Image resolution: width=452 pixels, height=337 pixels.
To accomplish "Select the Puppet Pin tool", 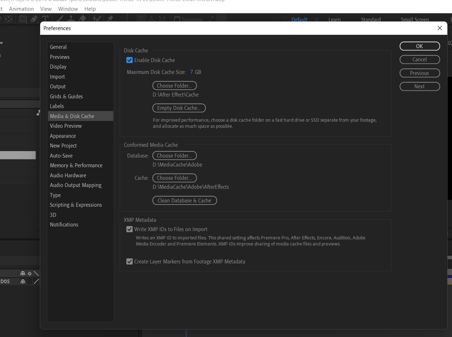I will [110, 19].
